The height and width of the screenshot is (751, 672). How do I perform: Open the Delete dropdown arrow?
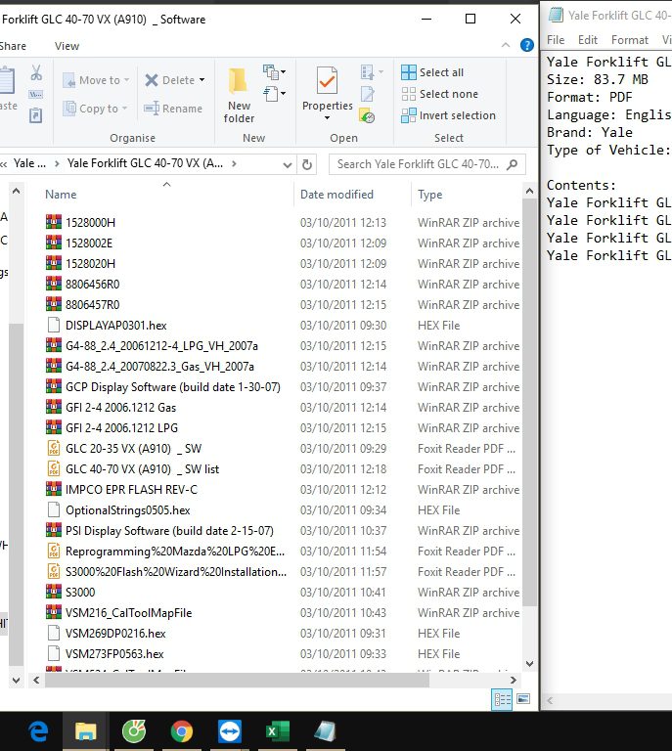[202, 80]
